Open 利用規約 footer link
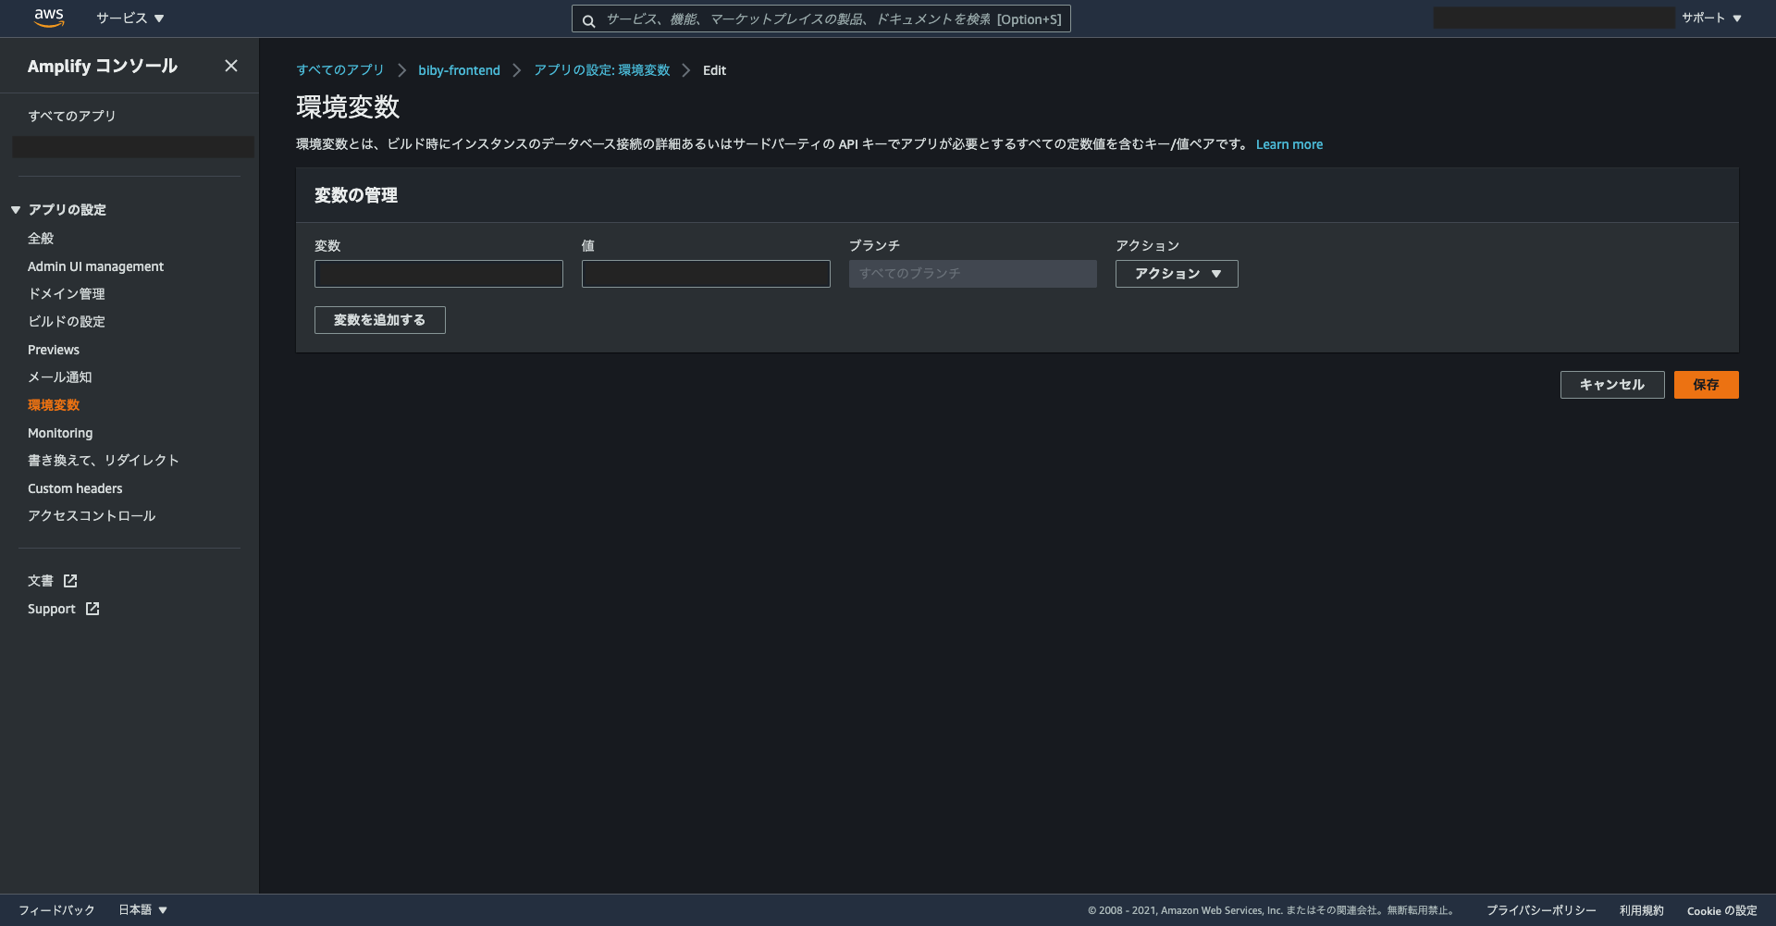The image size is (1776, 926). coord(1642,910)
